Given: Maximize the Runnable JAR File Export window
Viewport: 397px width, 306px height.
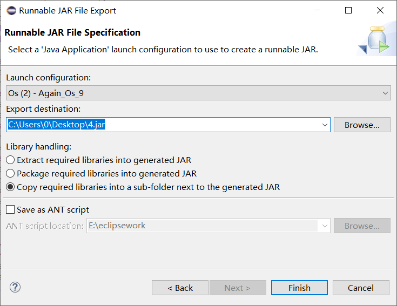Looking at the screenshot, I should click(x=348, y=10).
